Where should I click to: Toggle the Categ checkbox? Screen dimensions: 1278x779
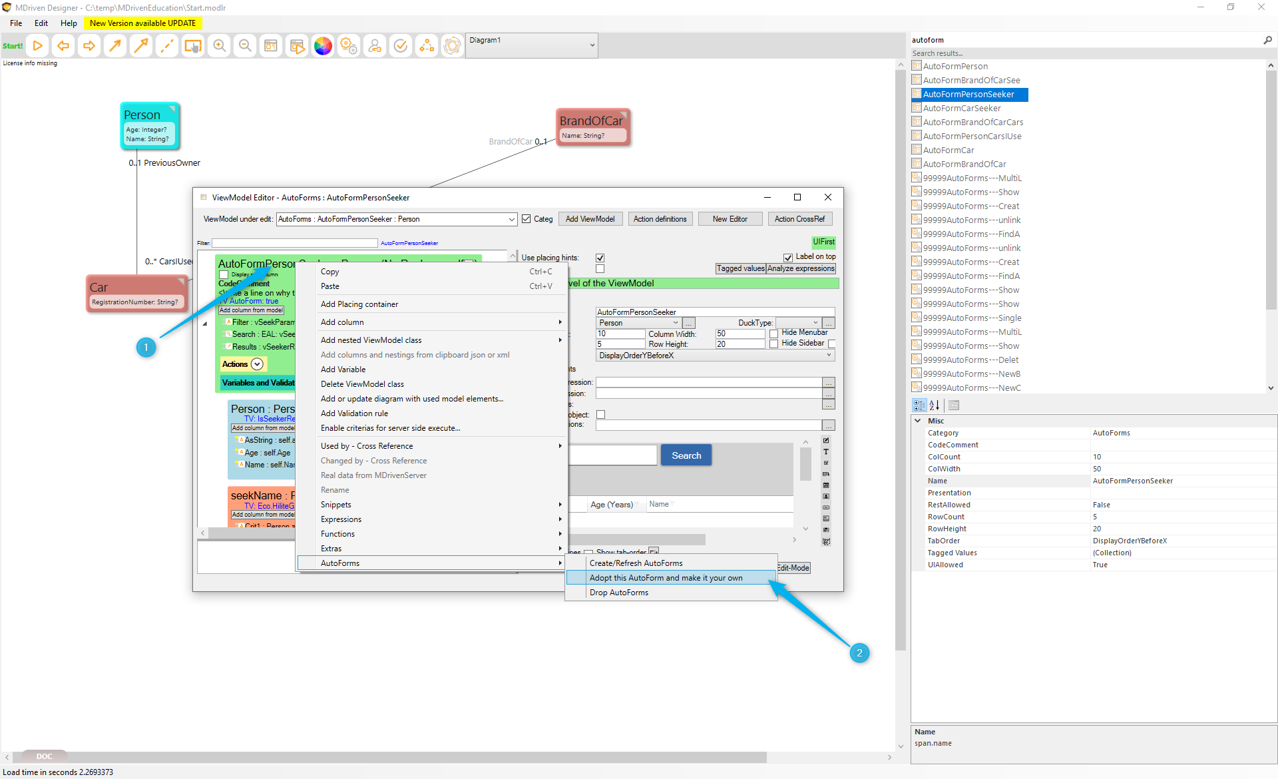coord(527,219)
